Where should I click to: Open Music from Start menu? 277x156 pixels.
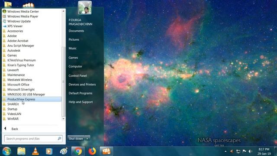(72, 48)
